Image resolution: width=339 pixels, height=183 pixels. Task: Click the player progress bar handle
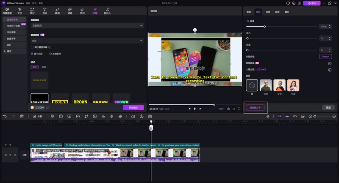(x=214, y=105)
